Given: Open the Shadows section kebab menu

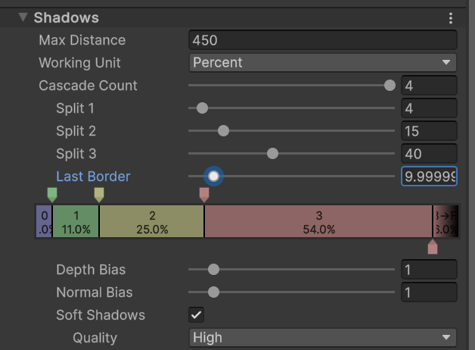Looking at the screenshot, I should pos(451,18).
